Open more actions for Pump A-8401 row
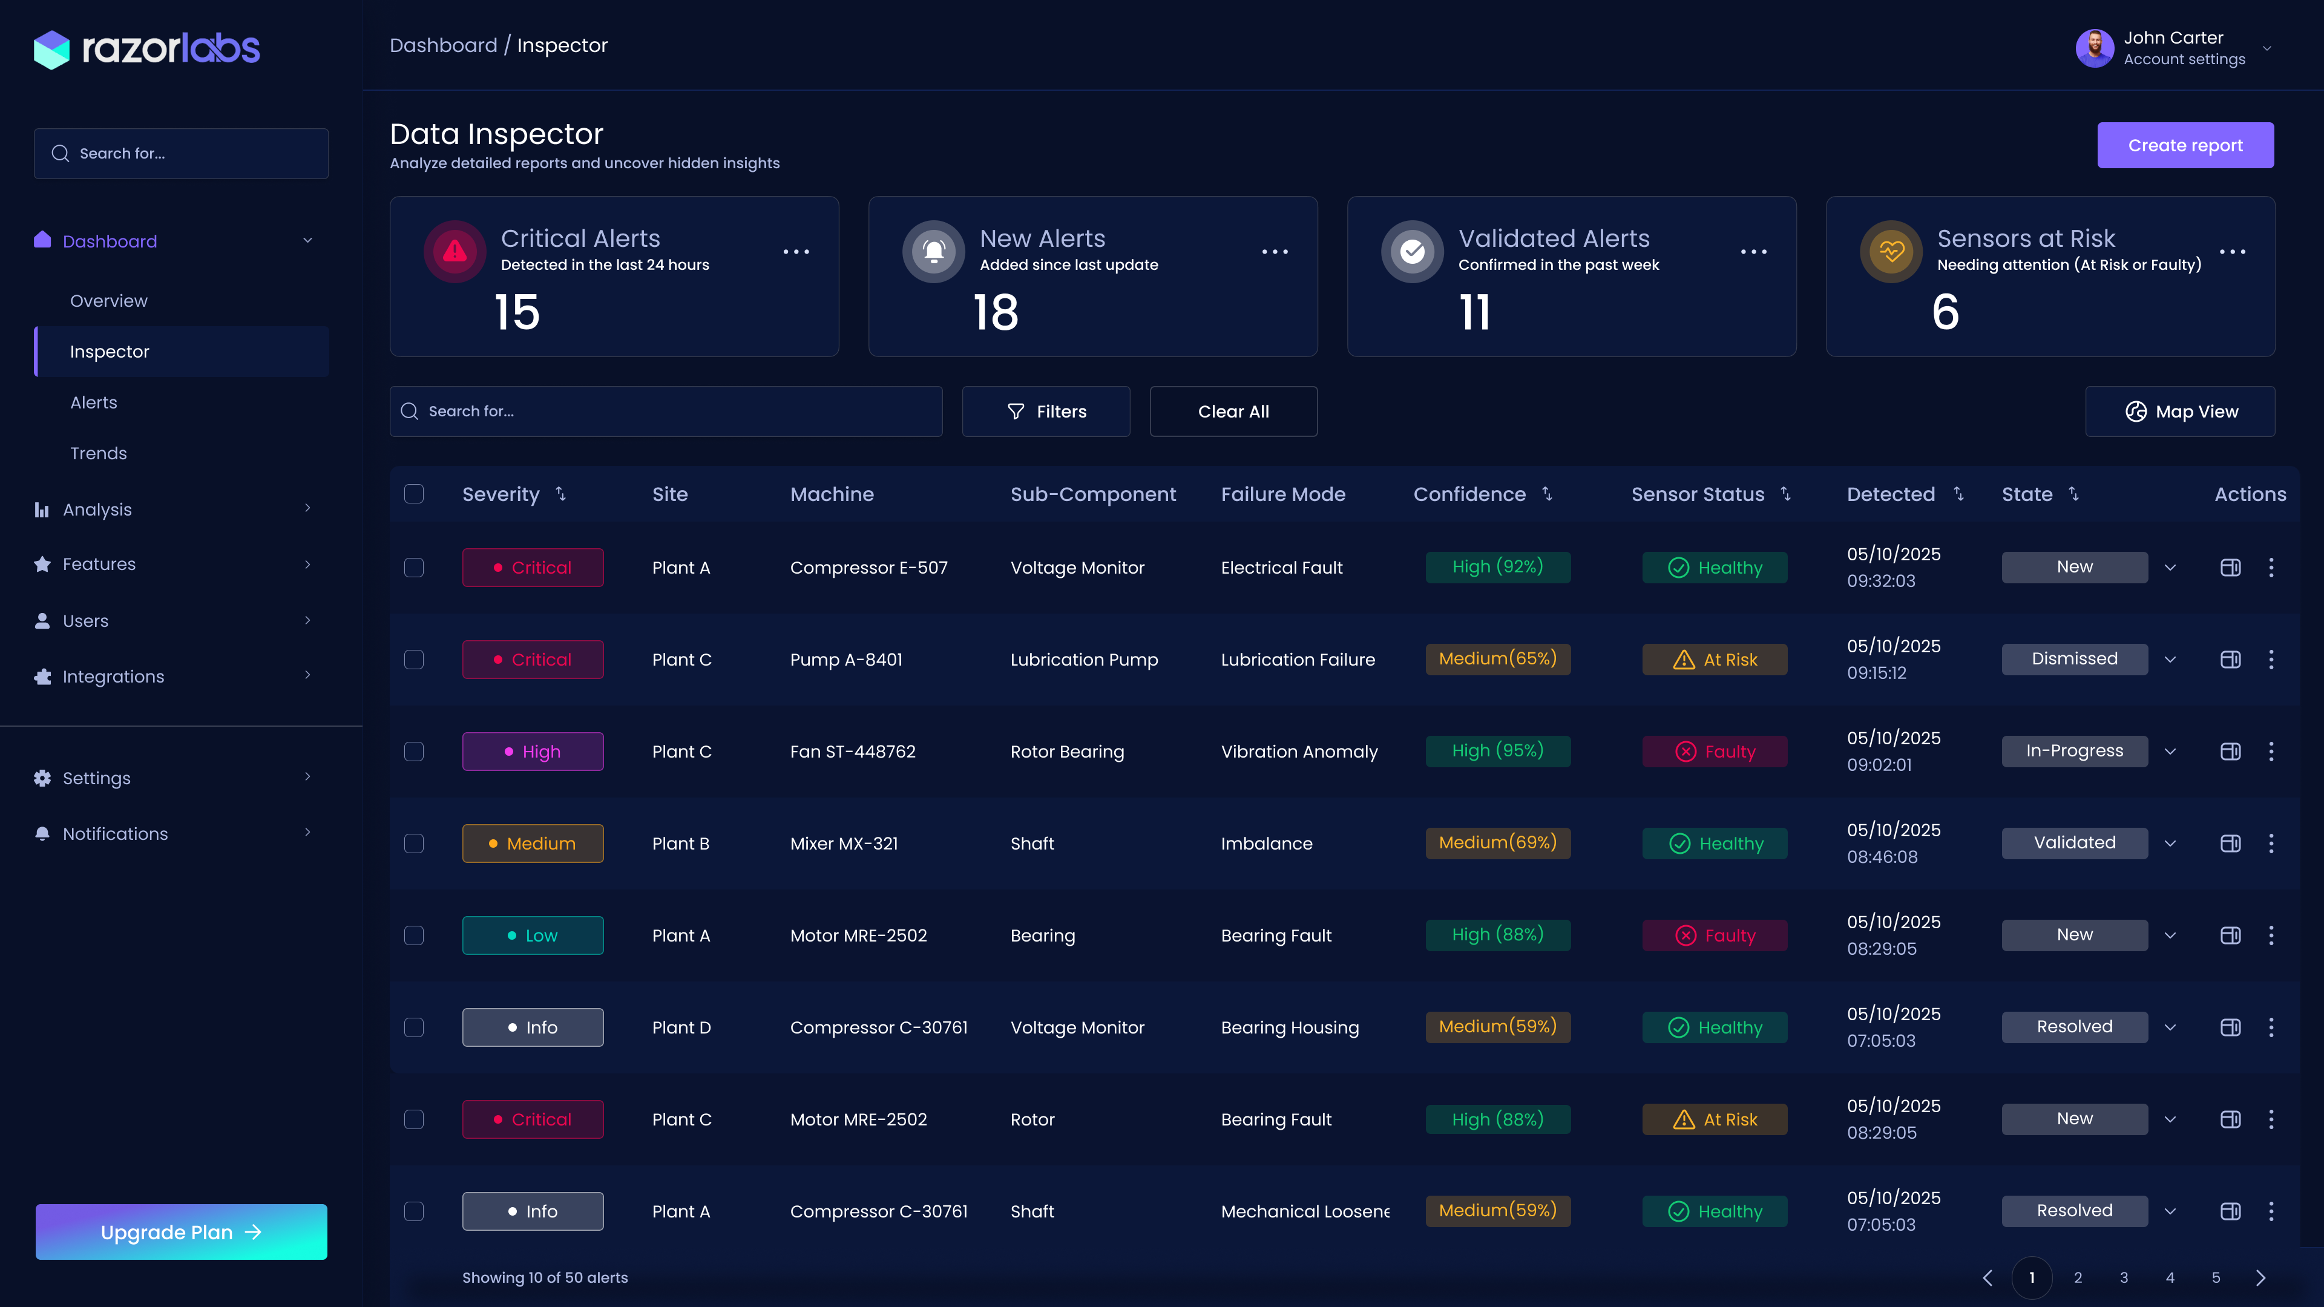Image resolution: width=2324 pixels, height=1307 pixels. (x=2272, y=660)
